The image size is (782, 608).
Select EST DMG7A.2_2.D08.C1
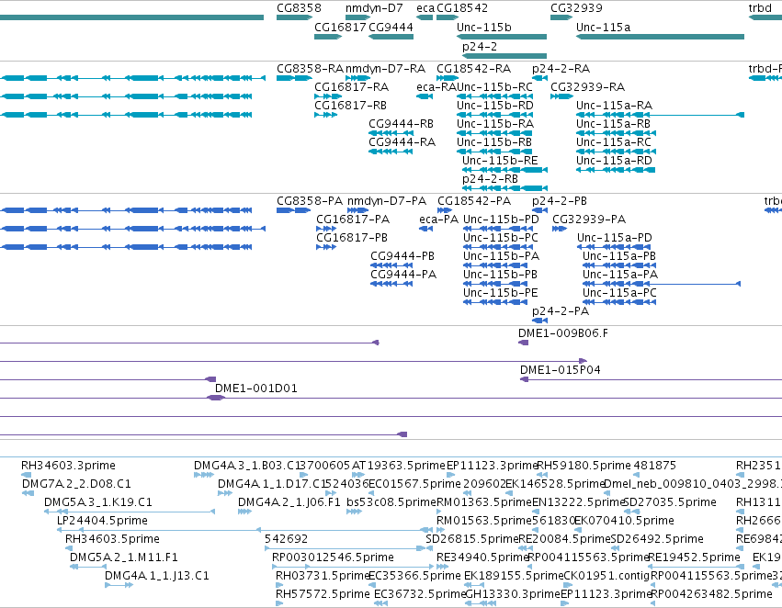(76, 484)
